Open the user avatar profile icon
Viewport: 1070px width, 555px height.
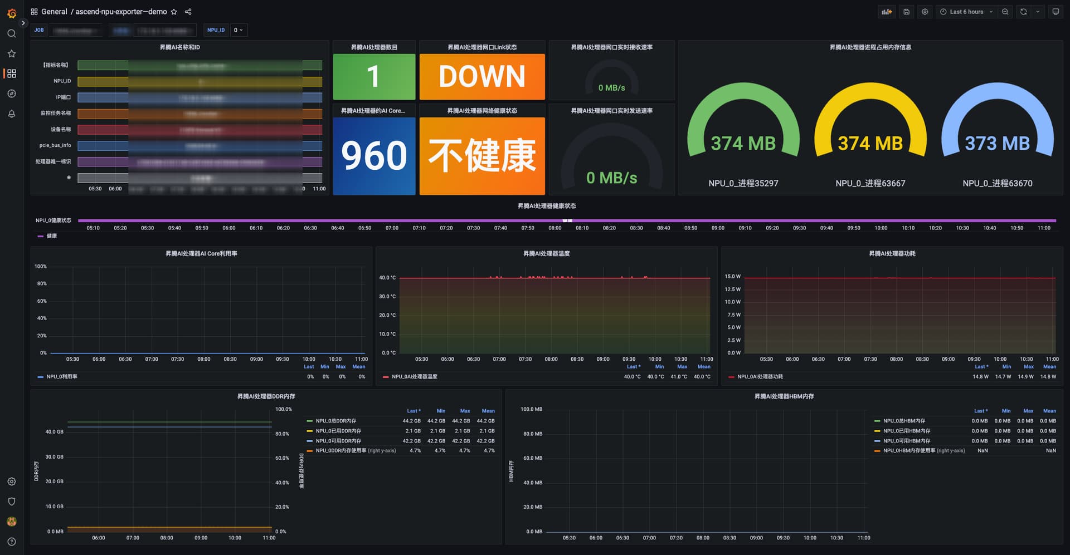12,522
